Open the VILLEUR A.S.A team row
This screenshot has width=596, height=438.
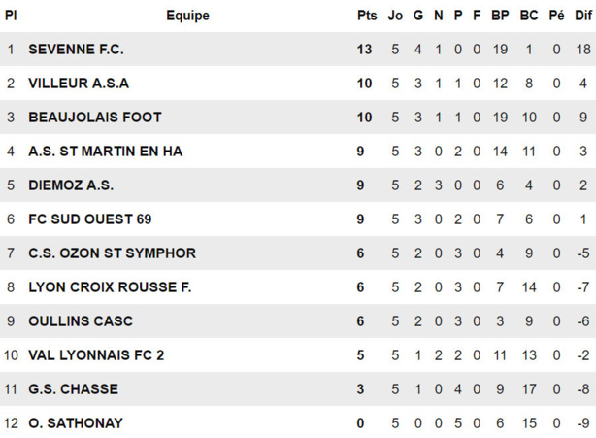tap(79, 84)
